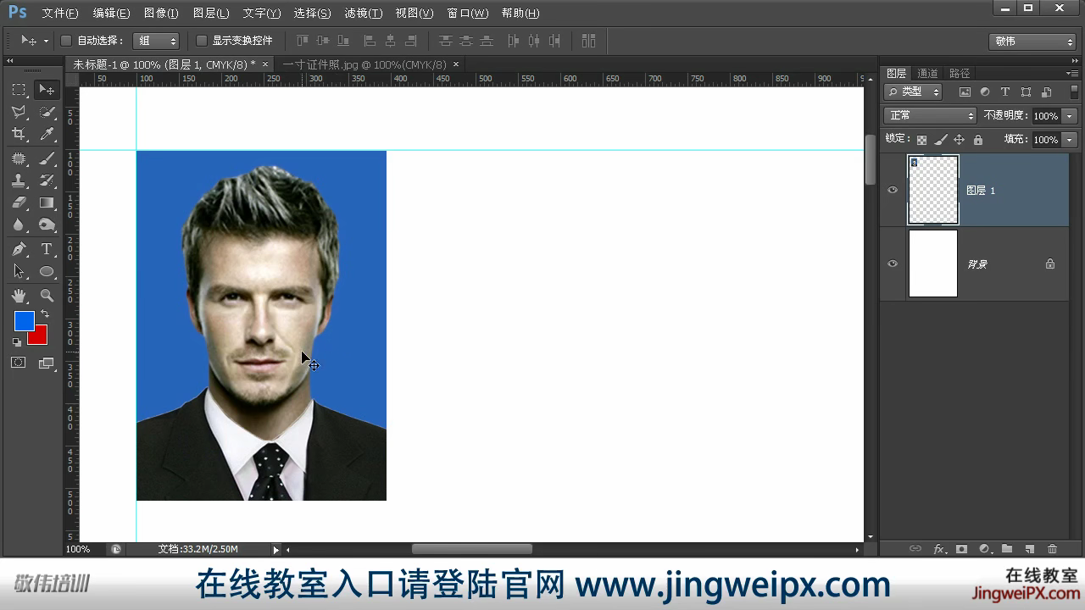The image size is (1085, 610).
Task: Expand the status bar document info arrow
Action: (x=276, y=550)
